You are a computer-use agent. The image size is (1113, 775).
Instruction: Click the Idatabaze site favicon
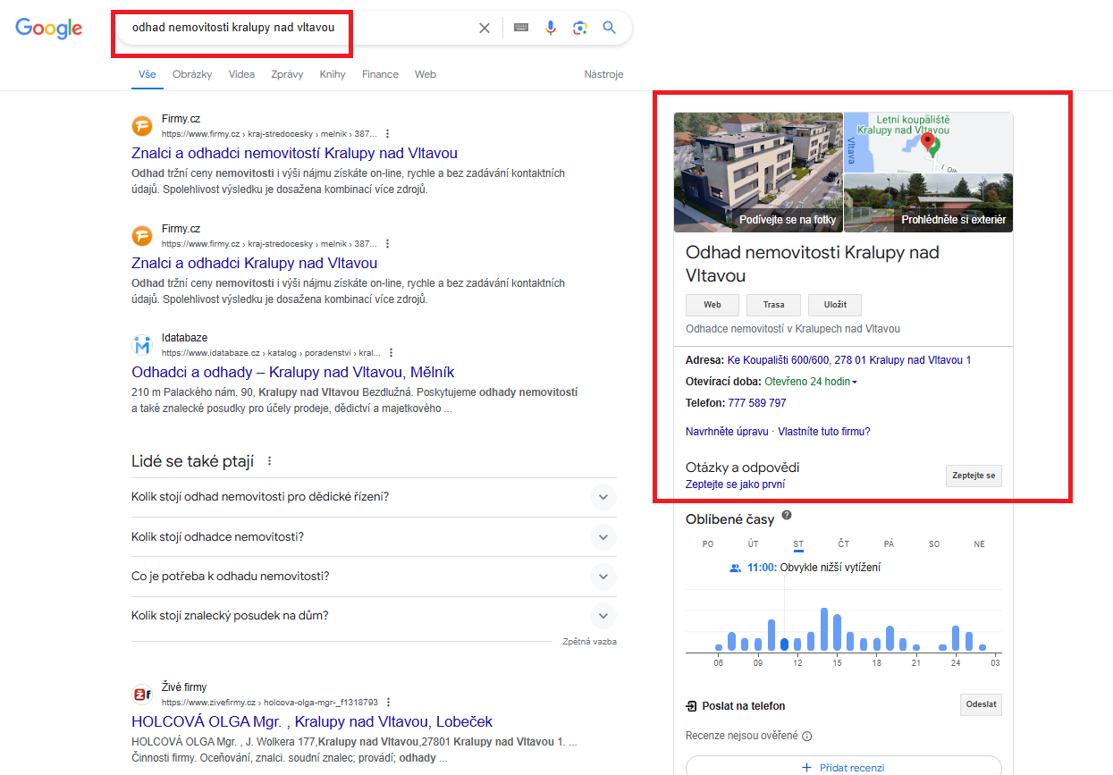pyautogui.click(x=142, y=344)
